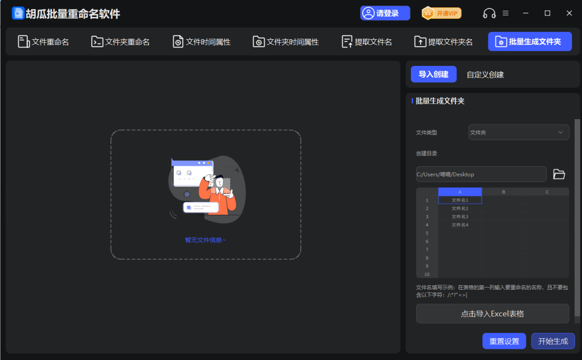Switch to 文件夹重命名 tab
This screenshot has width=582, height=360.
[x=120, y=42]
